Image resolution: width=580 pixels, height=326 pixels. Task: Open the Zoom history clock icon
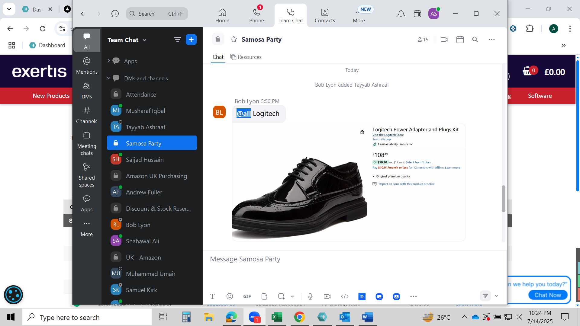click(115, 14)
